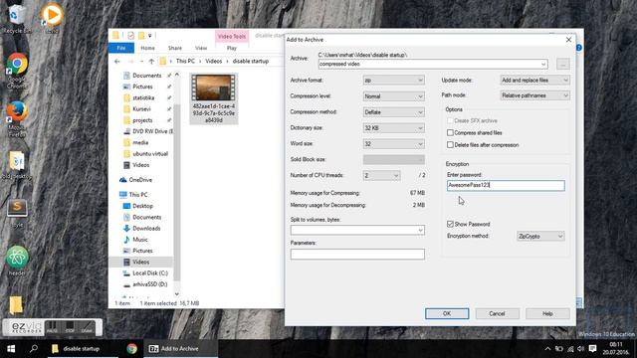The image size is (637, 358).
Task: Open the Sublime Text desktop shortcut
Action: coord(17,212)
